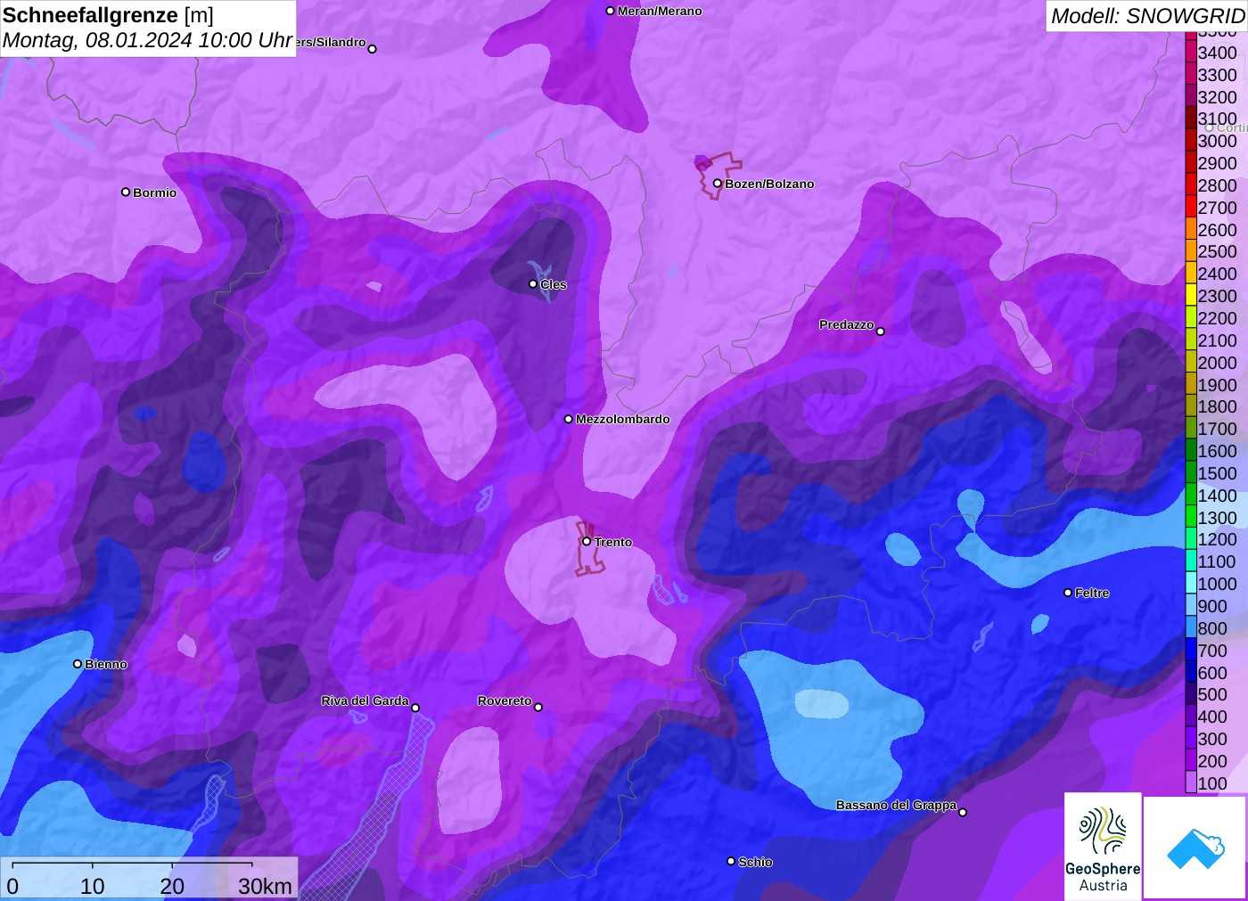Click the Riva del Garda marker dot

[415, 708]
